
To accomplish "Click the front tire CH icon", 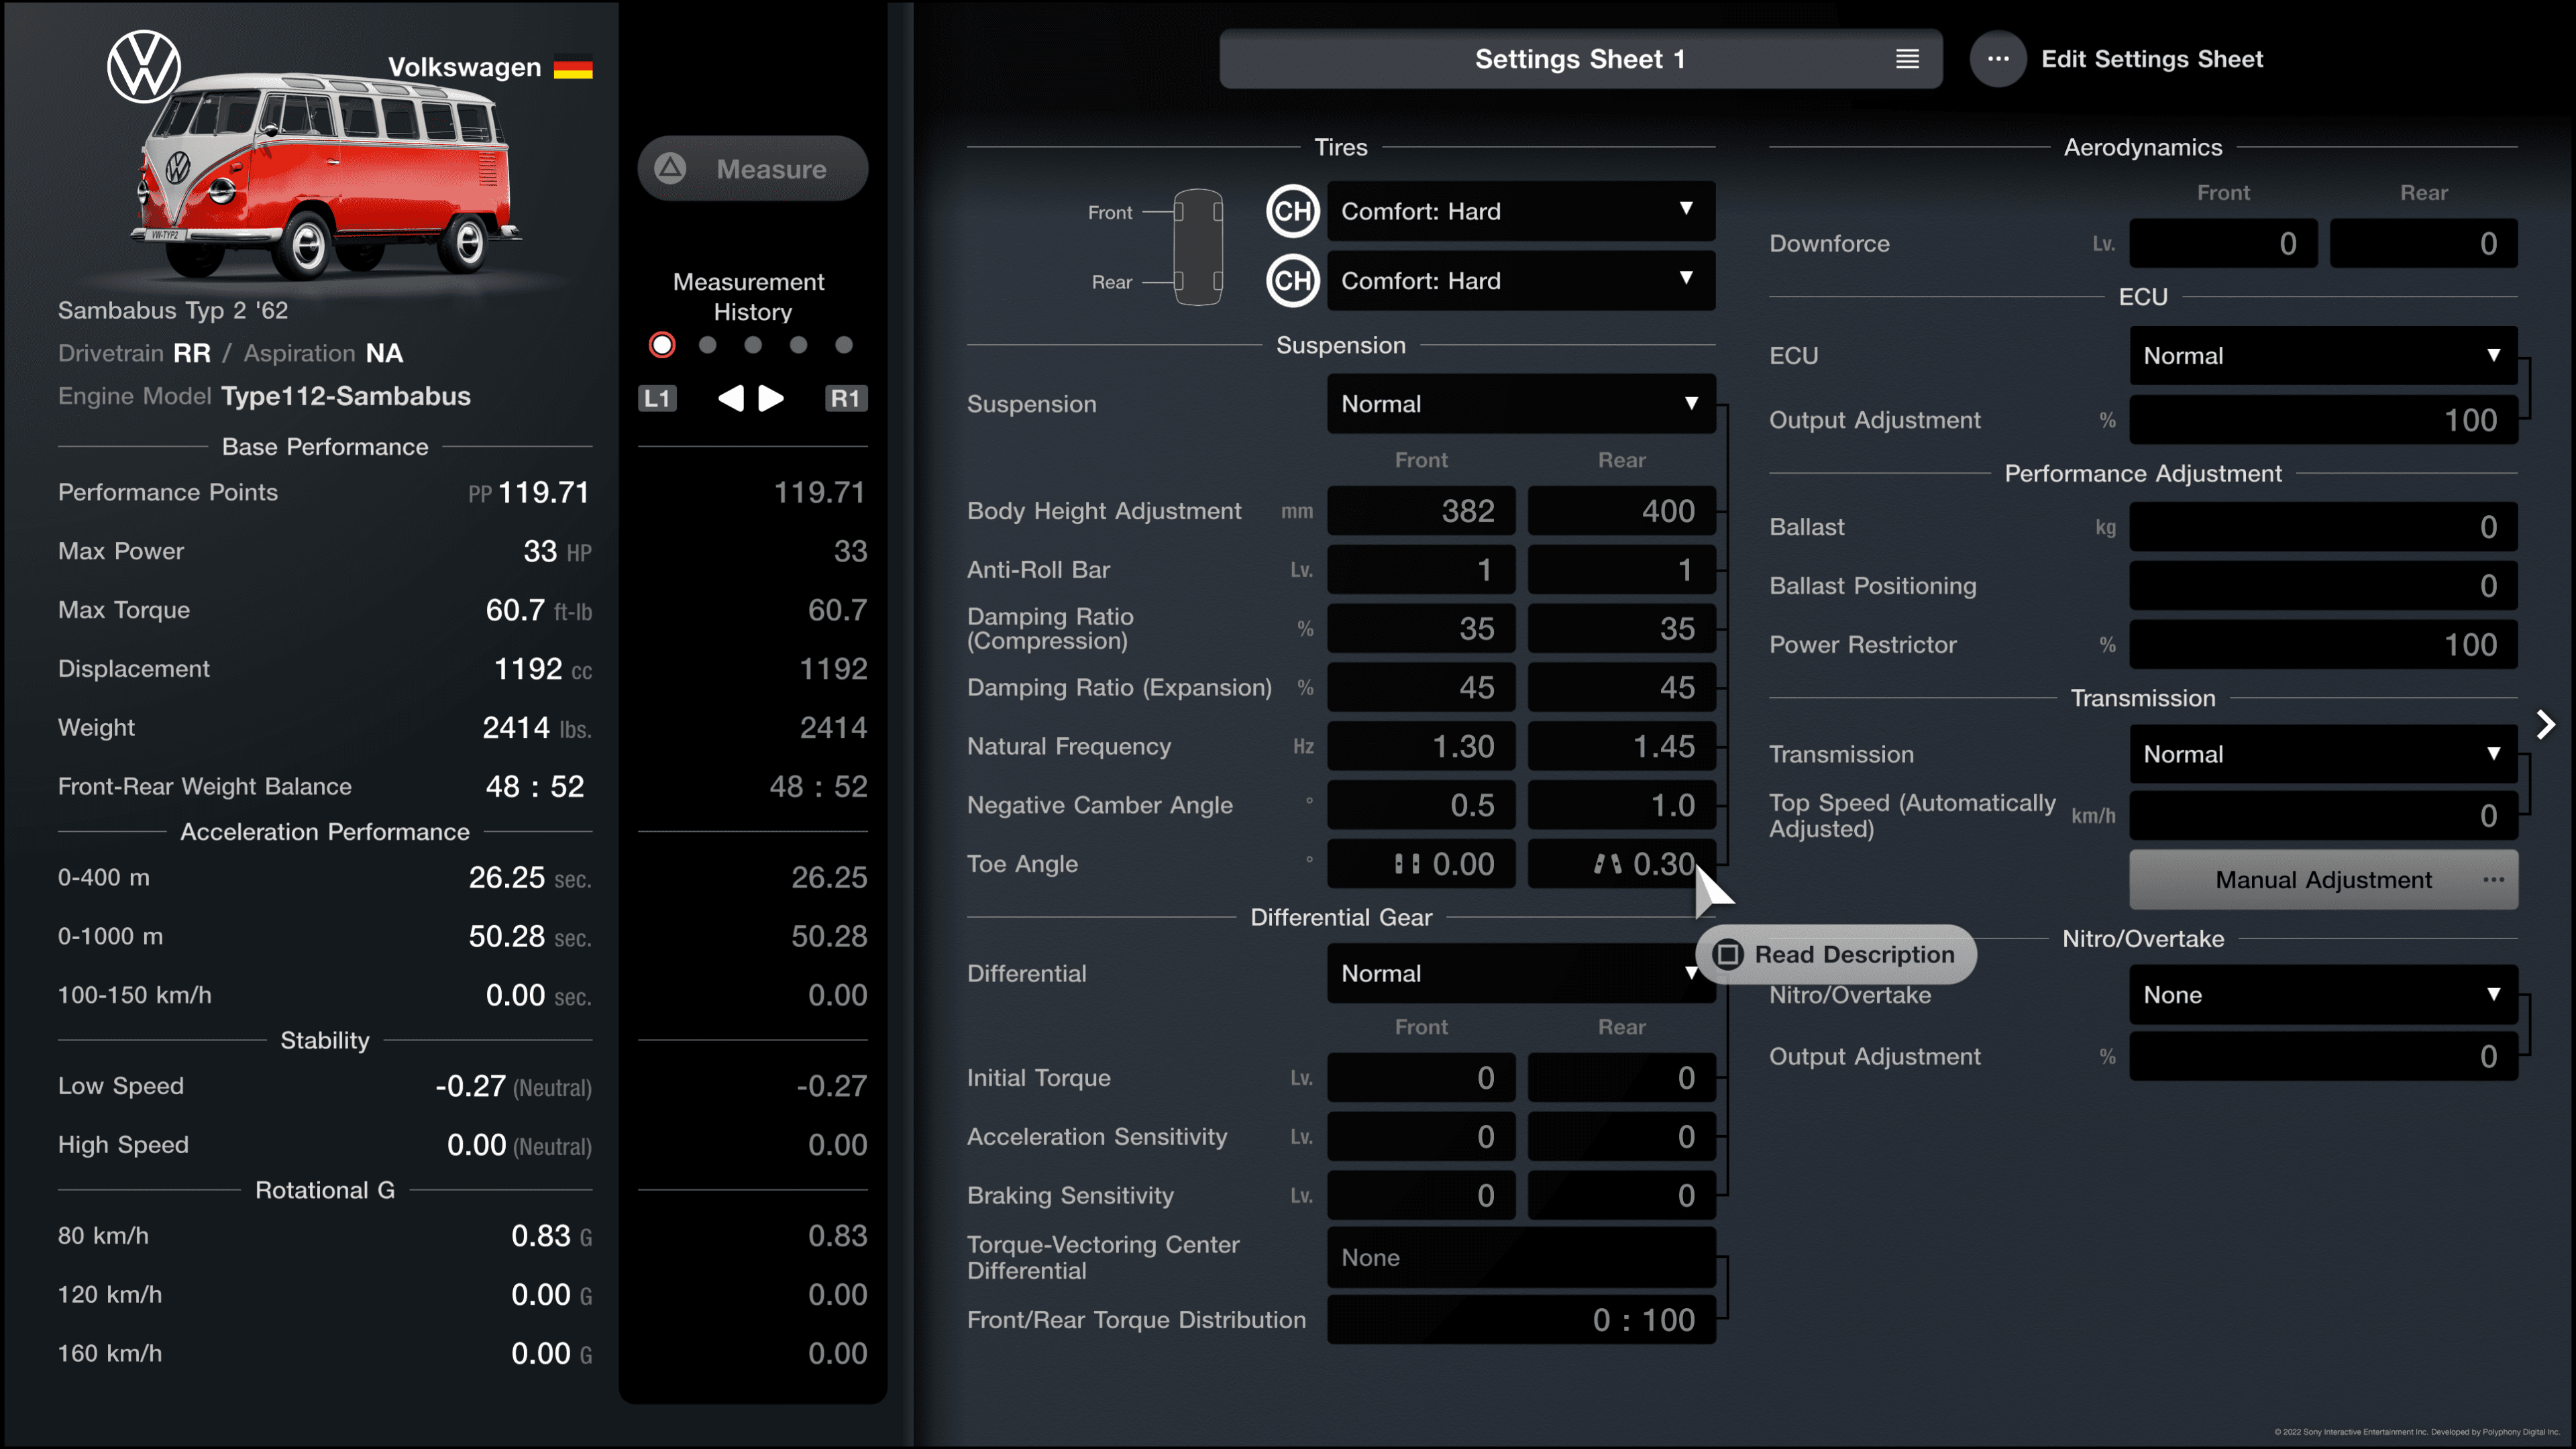I will coord(1292,211).
